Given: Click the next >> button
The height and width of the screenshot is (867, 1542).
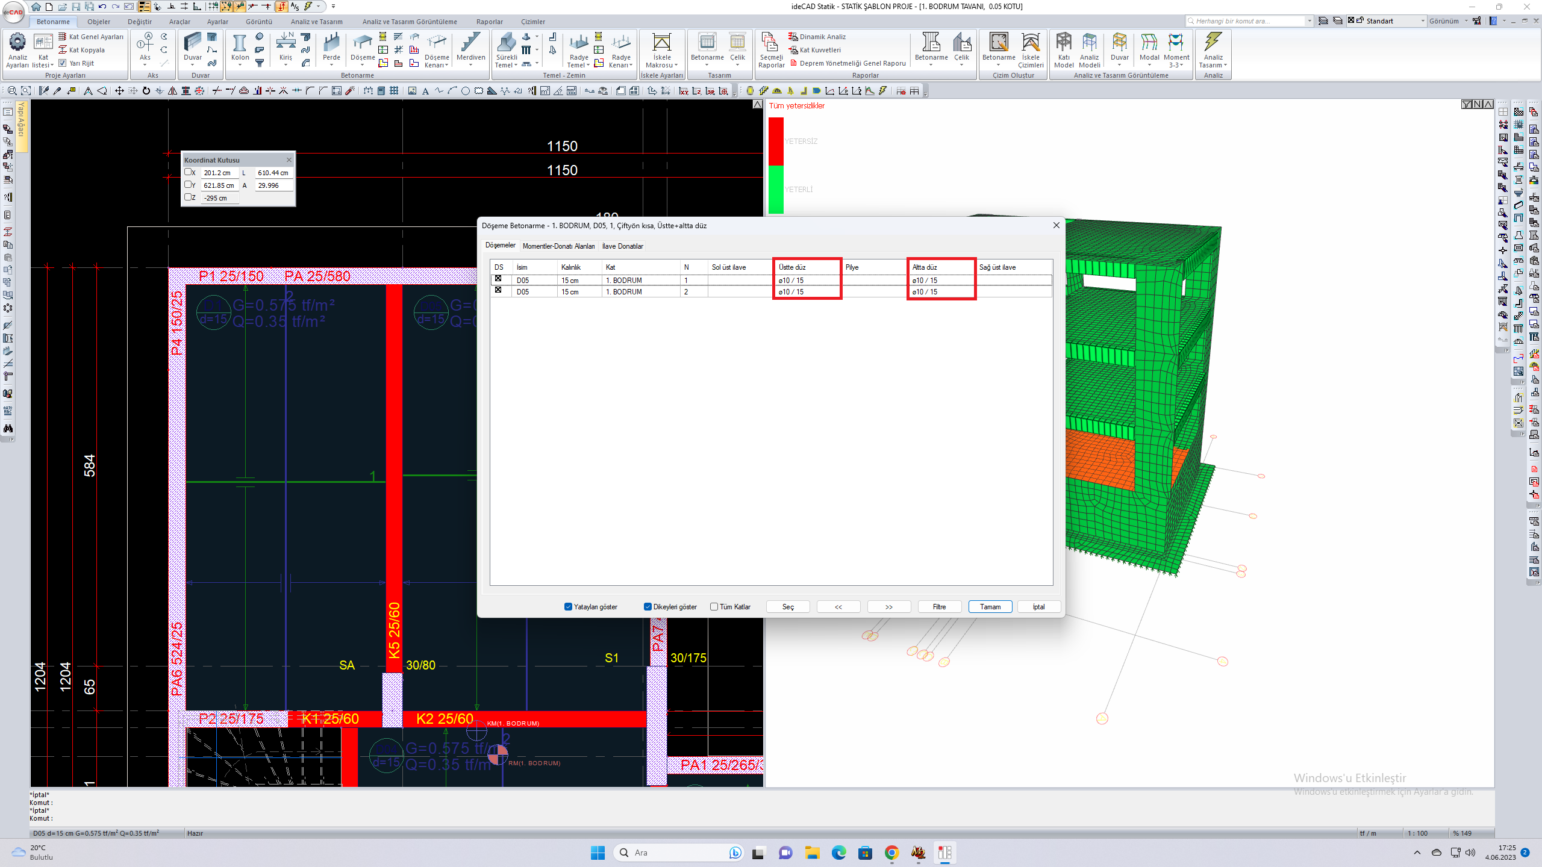Looking at the screenshot, I should [x=888, y=606].
